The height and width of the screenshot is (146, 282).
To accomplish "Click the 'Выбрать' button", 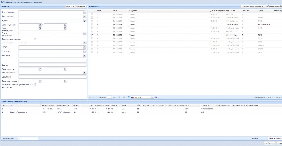I will pyautogui.click(x=270, y=143).
